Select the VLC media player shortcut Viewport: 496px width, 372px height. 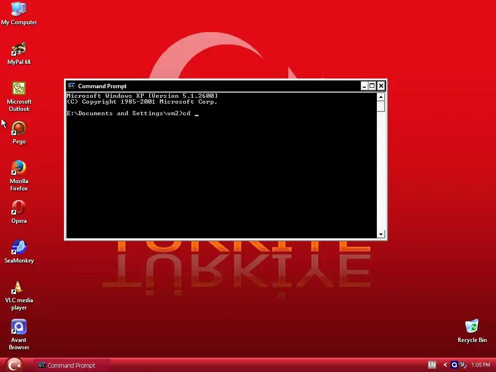[19, 295]
